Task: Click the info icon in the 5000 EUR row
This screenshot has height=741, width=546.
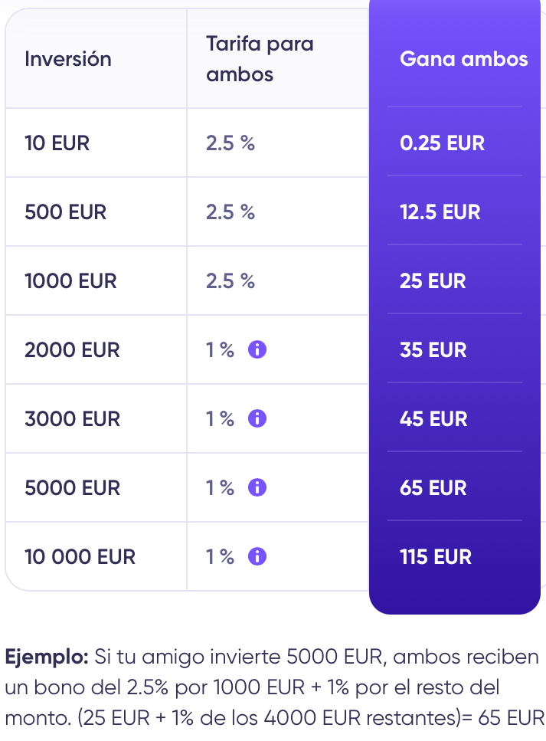Action: tap(257, 488)
